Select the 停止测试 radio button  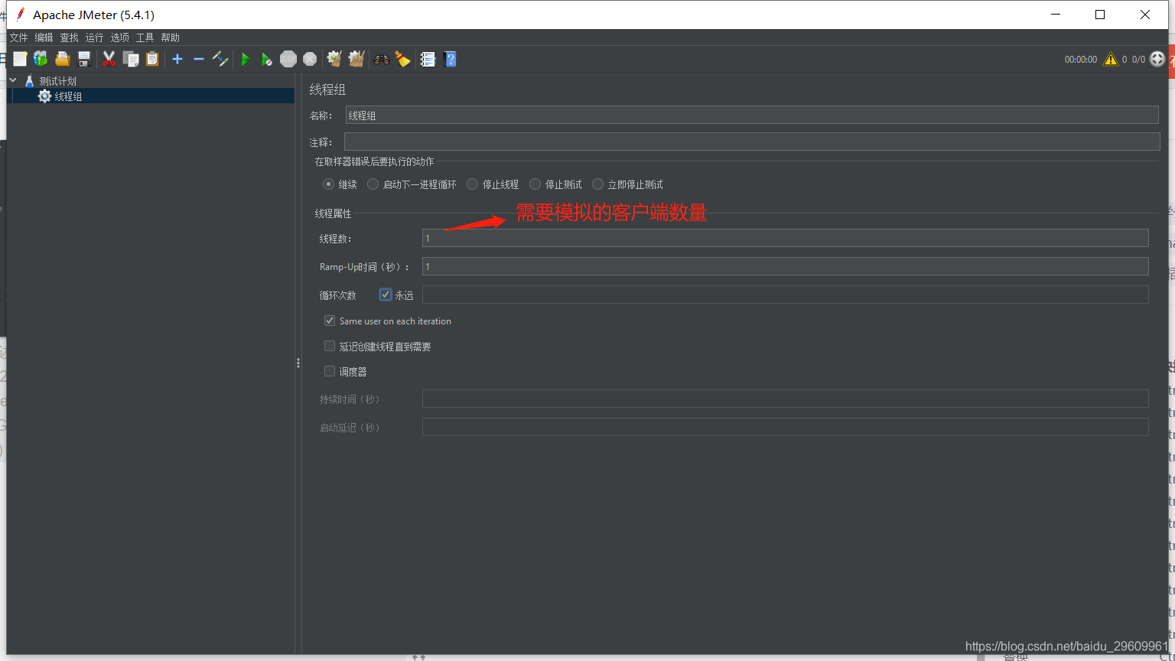point(535,184)
